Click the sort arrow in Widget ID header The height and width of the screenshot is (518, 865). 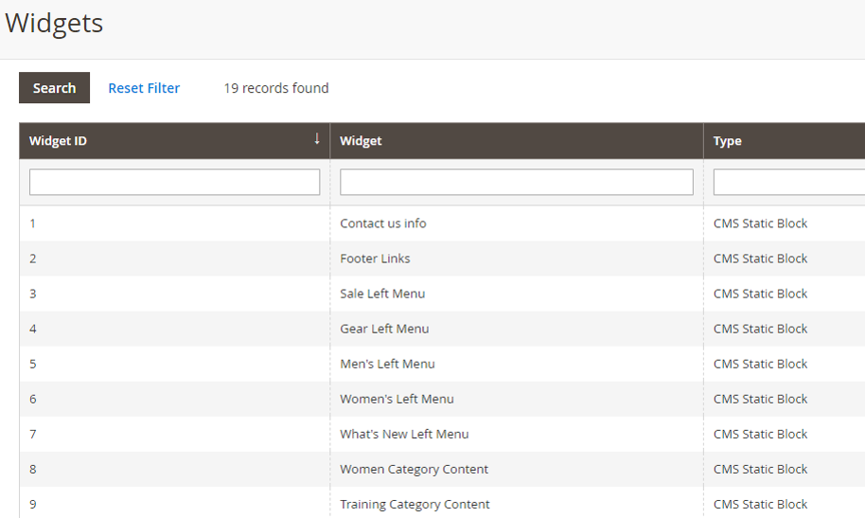coord(317,138)
